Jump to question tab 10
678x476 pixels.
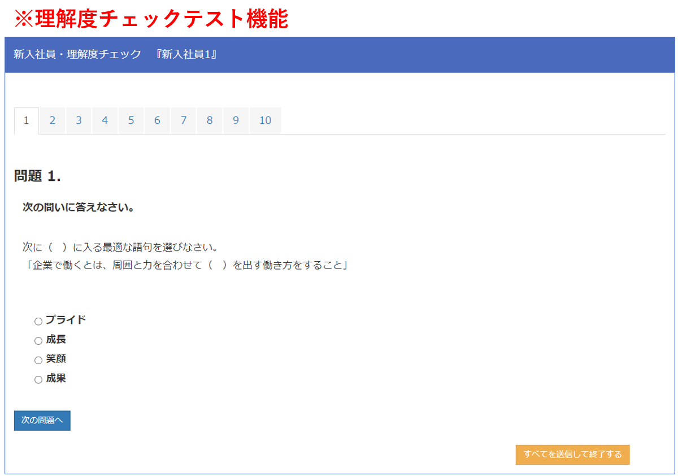click(265, 120)
